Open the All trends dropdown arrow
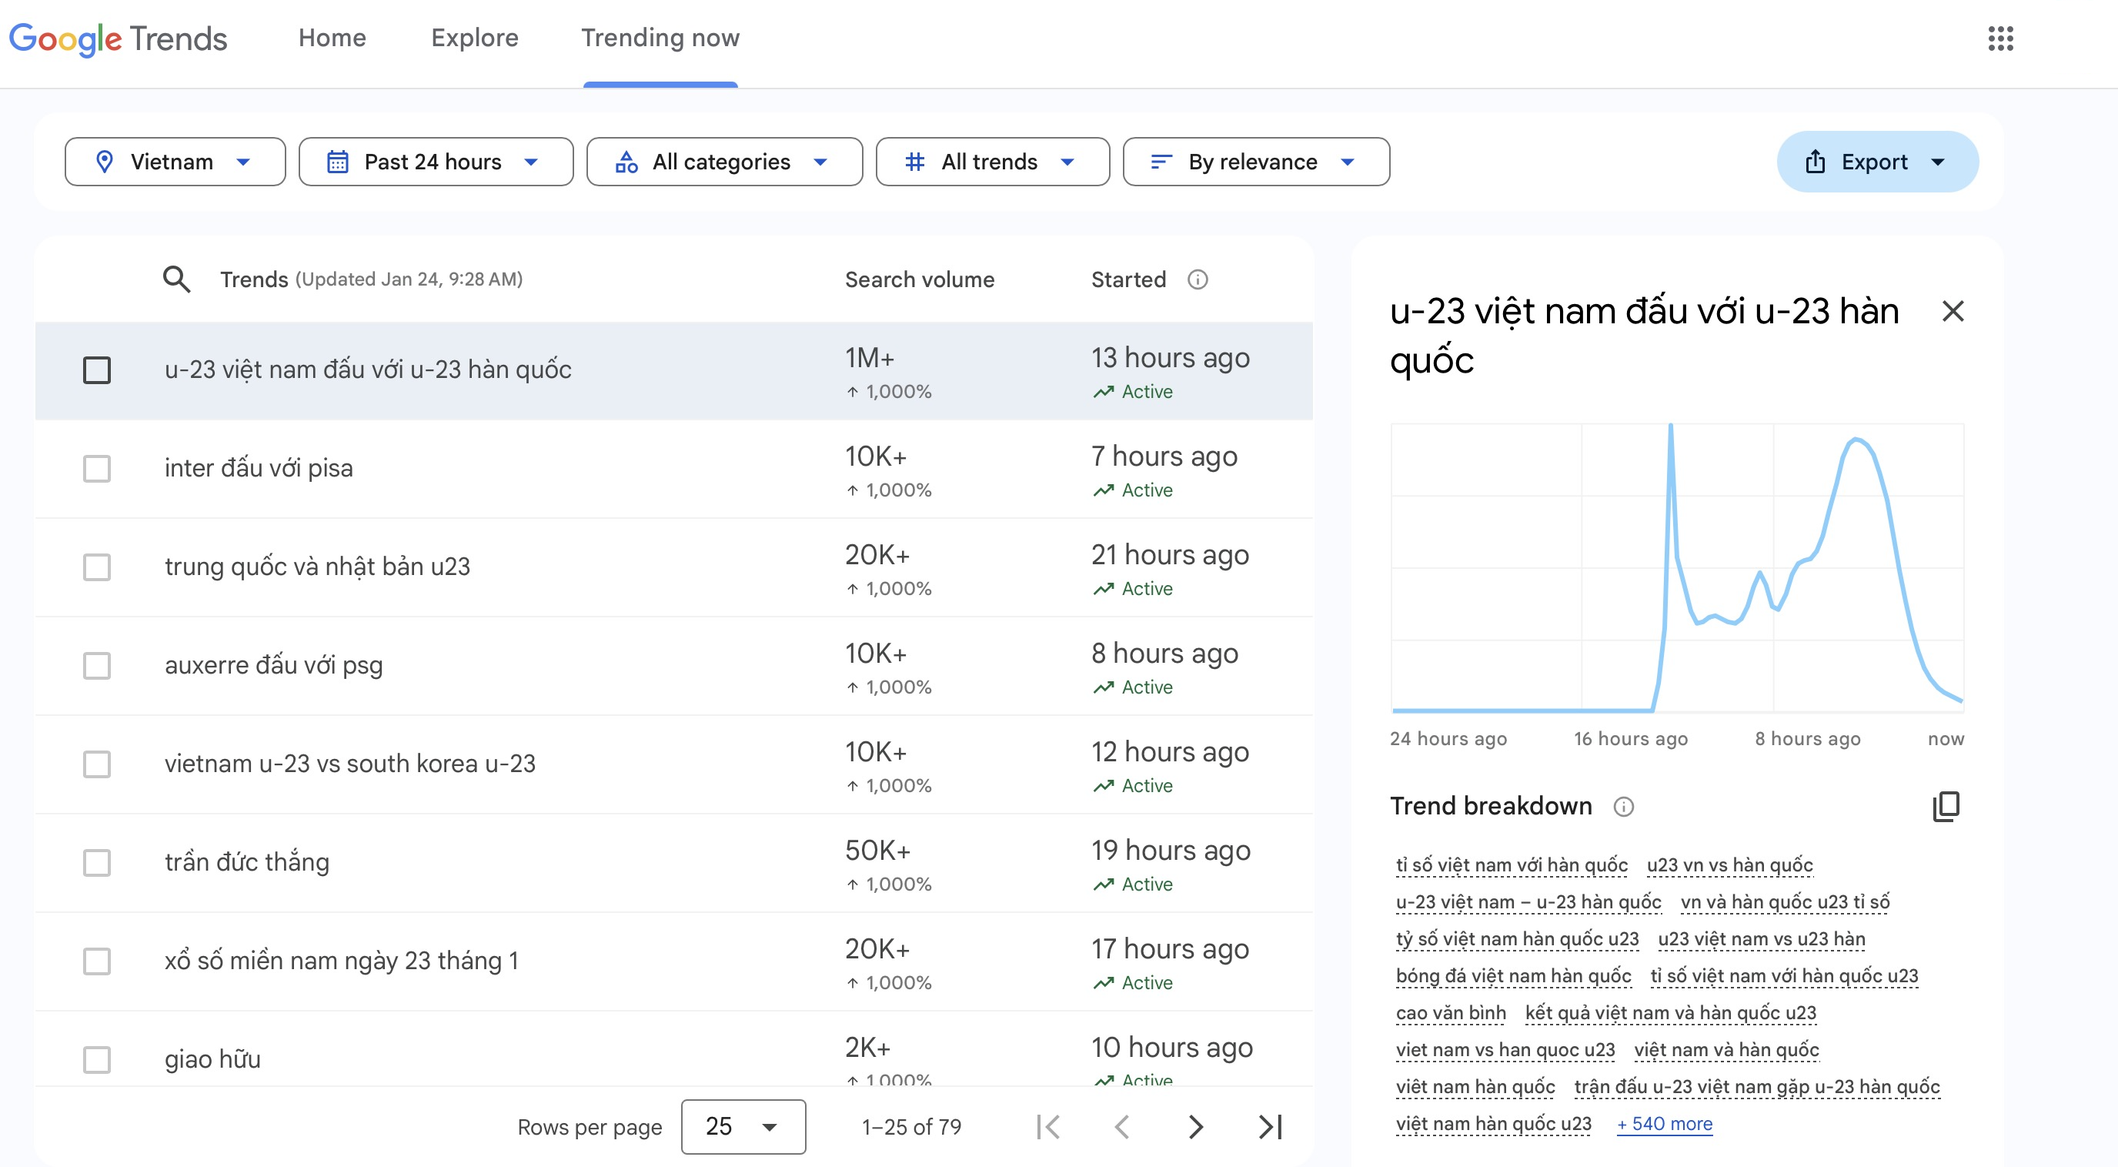 click(1067, 162)
